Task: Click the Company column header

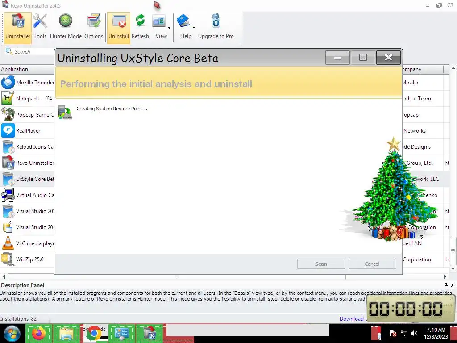Action: click(423, 69)
